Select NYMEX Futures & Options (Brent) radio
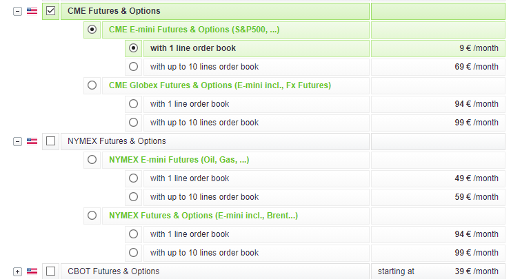 click(92, 216)
